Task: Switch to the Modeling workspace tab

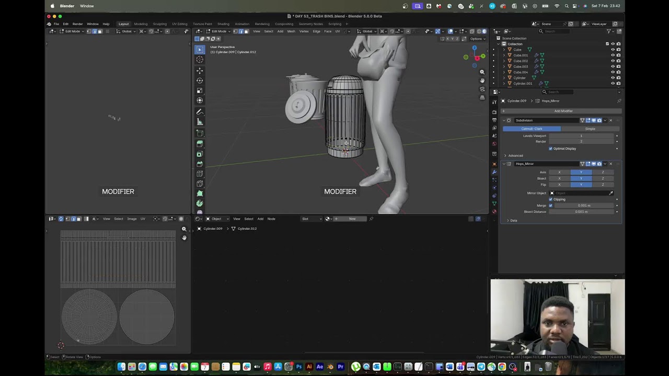Action: click(141, 24)
